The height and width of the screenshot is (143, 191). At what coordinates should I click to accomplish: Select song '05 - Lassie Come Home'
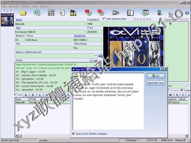pos(34,86)
